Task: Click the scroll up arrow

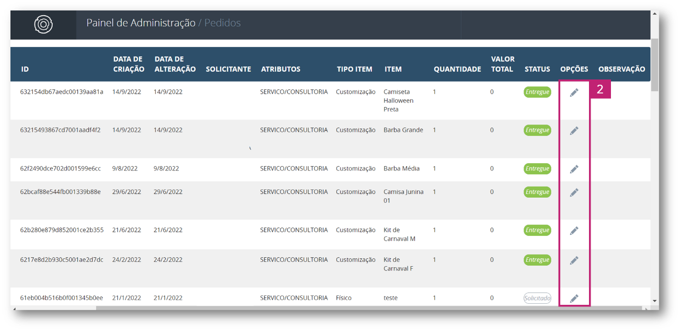Action: [655, 14]
